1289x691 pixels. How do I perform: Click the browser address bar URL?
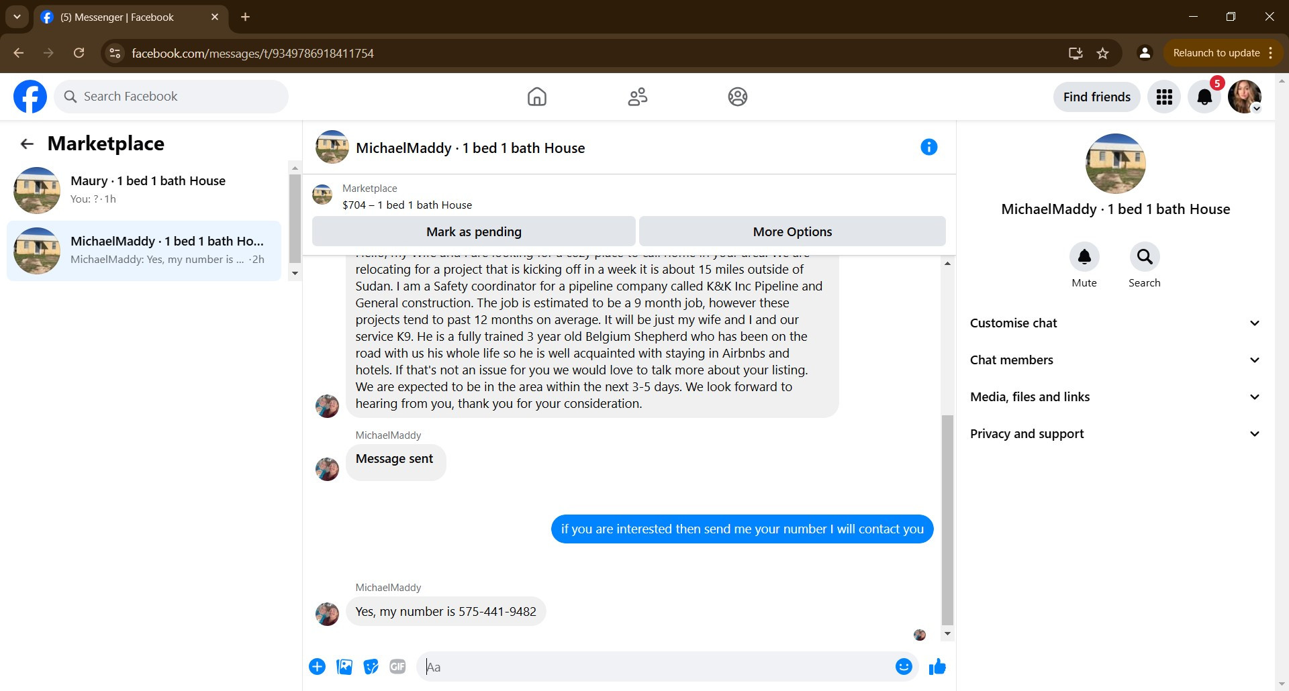point(252,53)
